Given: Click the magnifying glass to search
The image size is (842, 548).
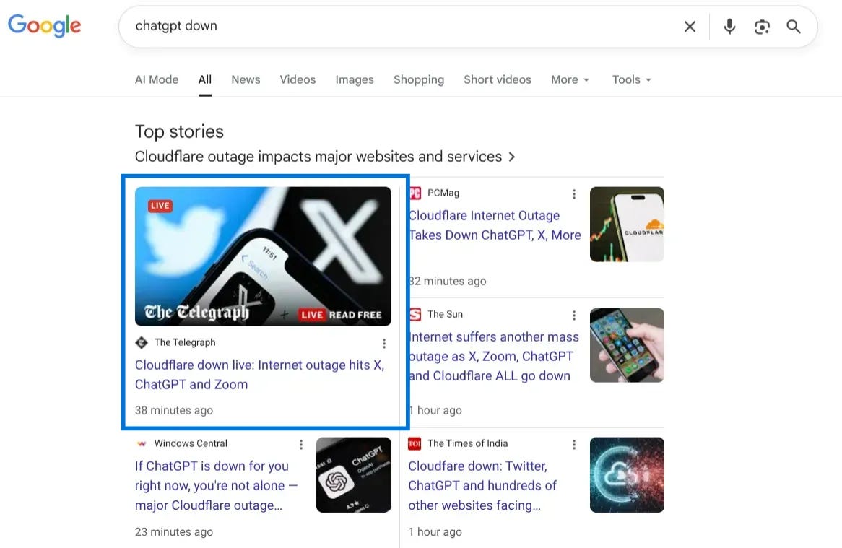Looking at the screenshot, I should pos(794,26).
